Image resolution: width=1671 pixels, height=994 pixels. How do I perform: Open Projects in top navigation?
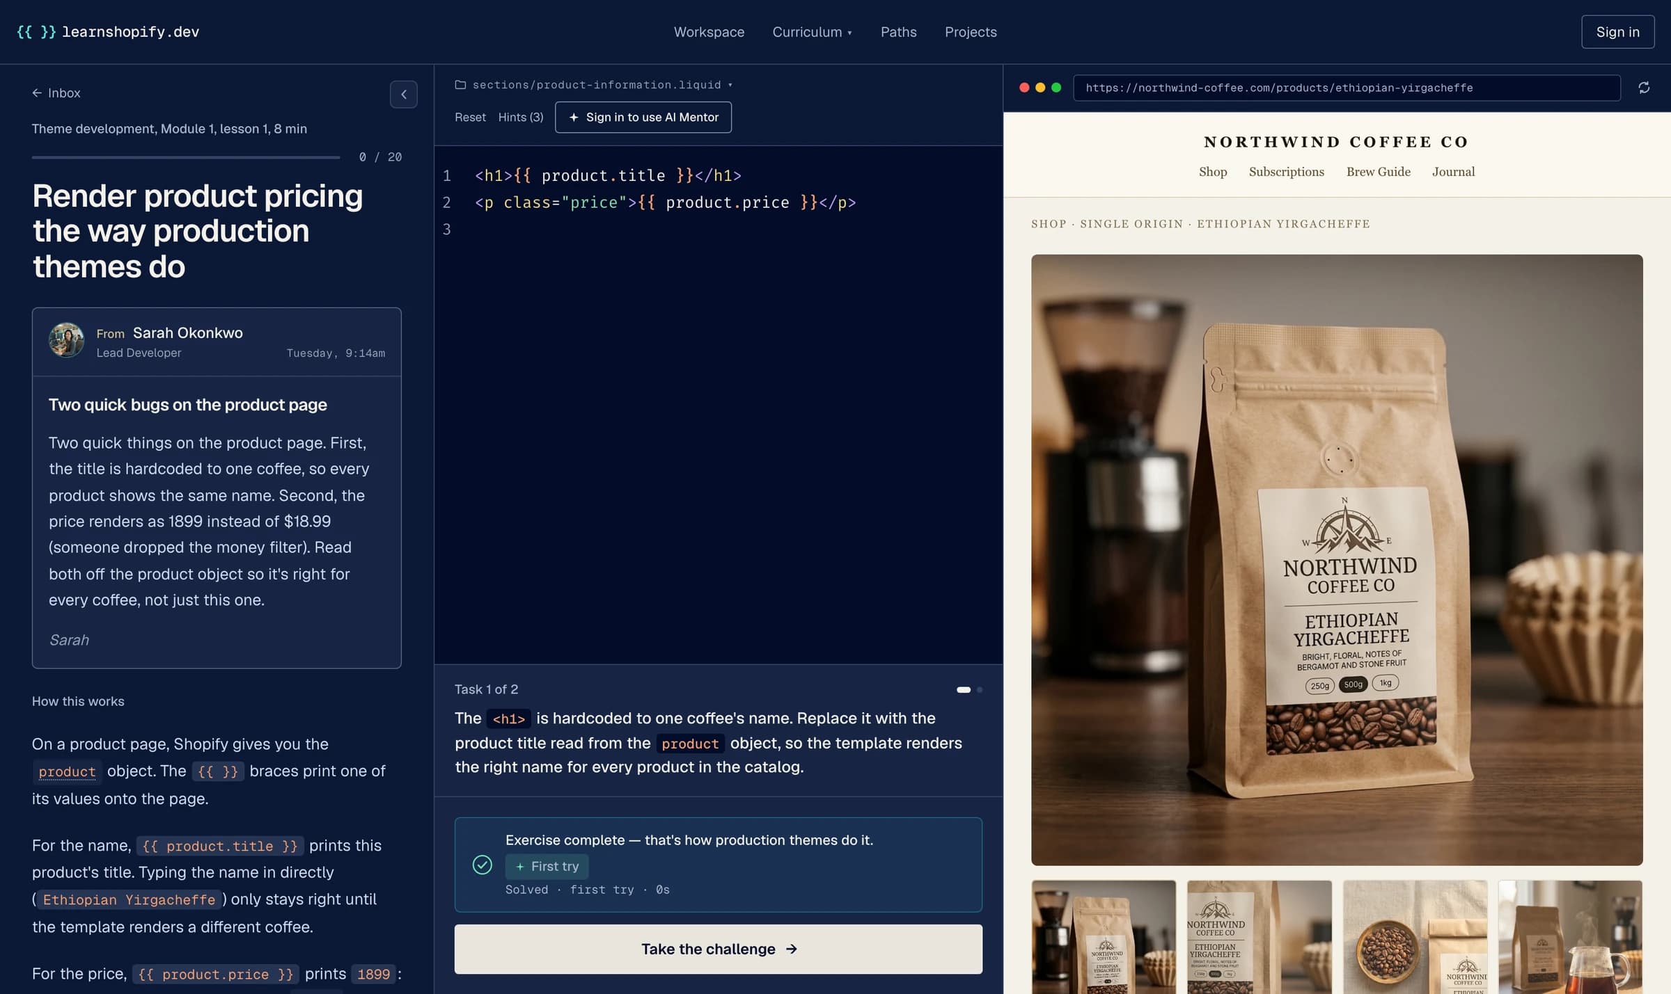tap(971, 32)
